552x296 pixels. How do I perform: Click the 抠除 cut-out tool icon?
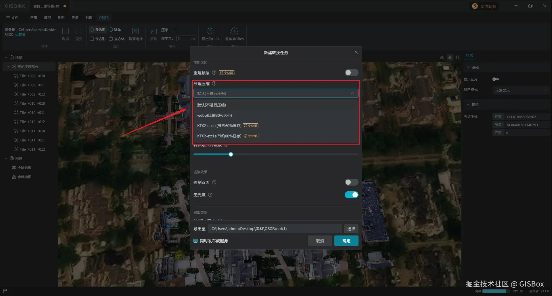point(154,31)
